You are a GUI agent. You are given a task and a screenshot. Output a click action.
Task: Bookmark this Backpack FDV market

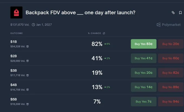click(x=180, y=13)
